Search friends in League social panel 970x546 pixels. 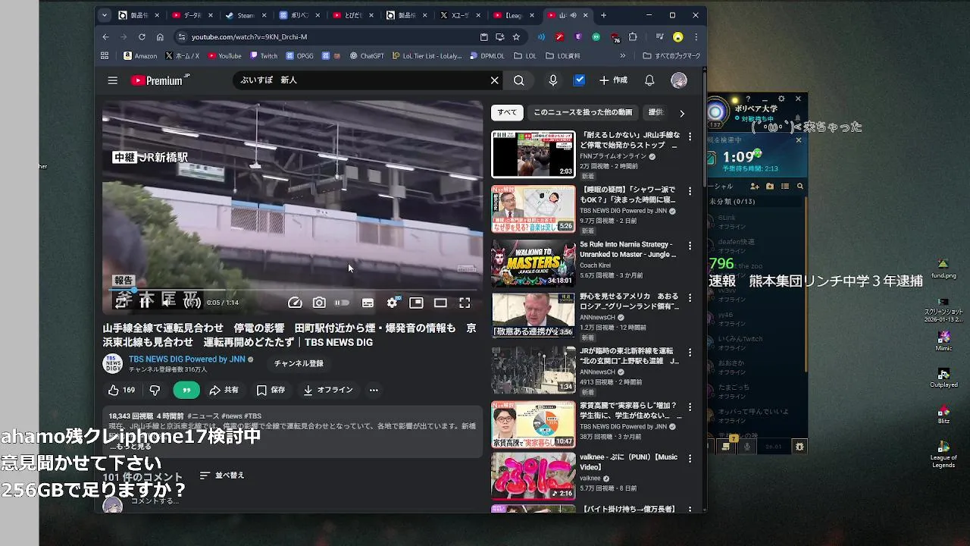point(799,186)
